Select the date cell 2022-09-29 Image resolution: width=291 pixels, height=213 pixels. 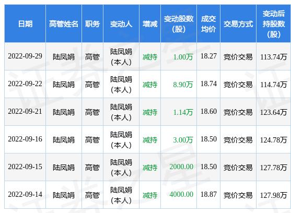(25, 56)
